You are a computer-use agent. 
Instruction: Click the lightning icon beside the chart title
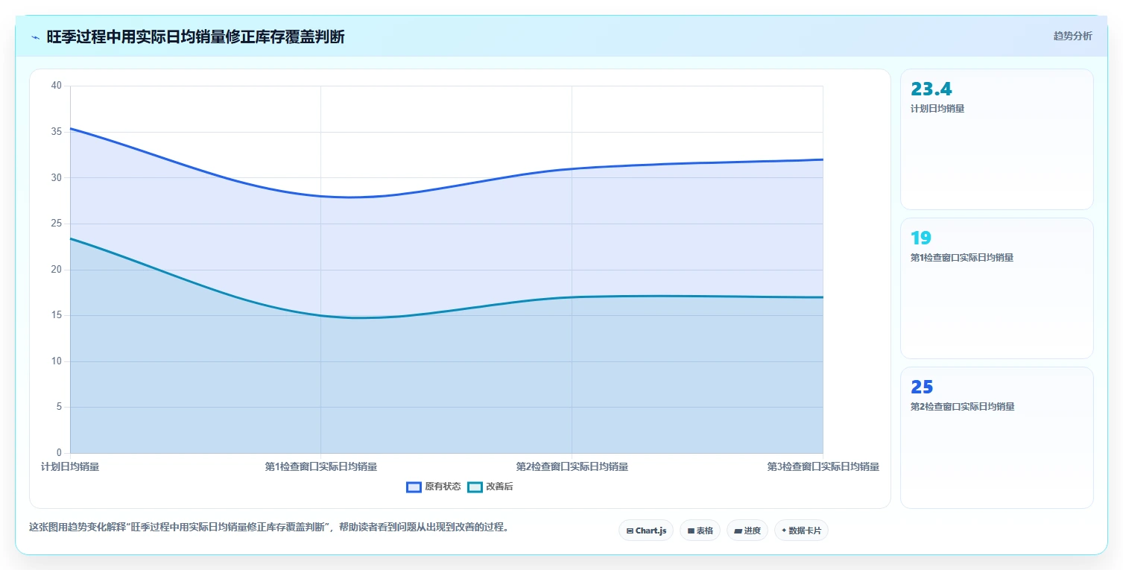point(35,37)
